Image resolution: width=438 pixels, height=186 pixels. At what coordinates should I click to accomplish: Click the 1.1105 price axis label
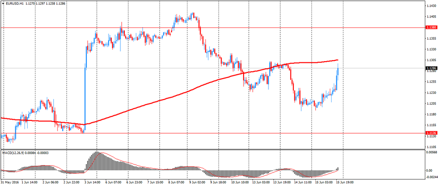[x=431, y=147]
